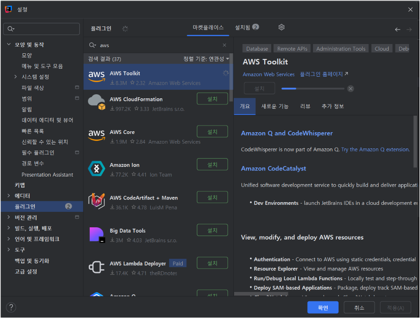
Task: Close the settings dialog
Action: (x=410, y=9)
